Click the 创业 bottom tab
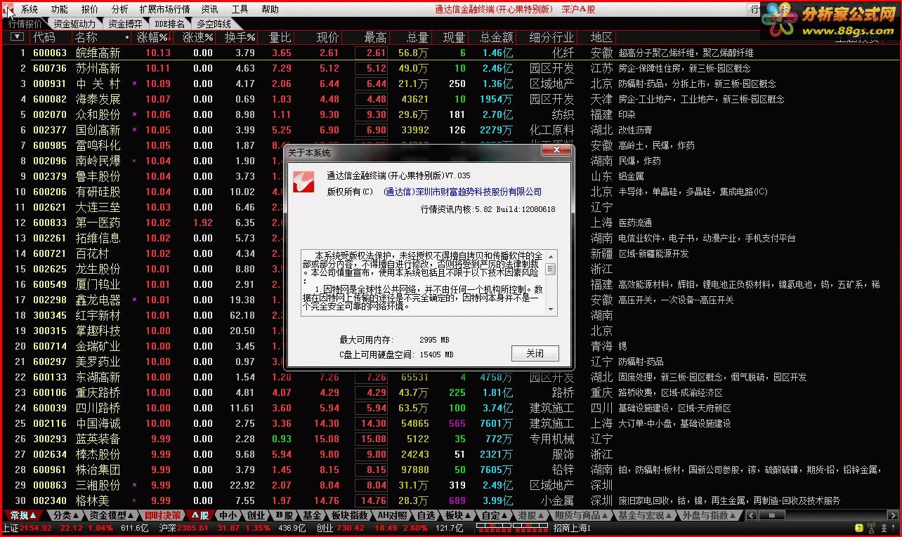 pyautogui.click(x=256, y=515)
